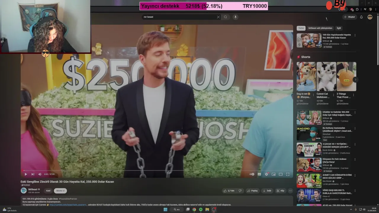Open File Explorer from taskbar
This screenshot has height=213, width=379.
pos(207,209)
